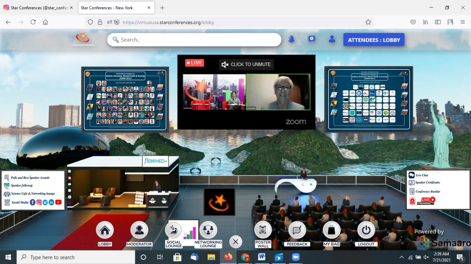The image size is (471, 264).
Task: Open the Facebook social media icon
Action: (33, 203)
